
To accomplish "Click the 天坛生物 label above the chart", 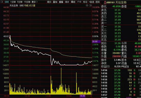I will (x=14, y=6).
